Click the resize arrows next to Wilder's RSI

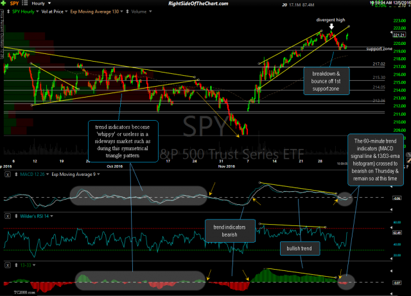click(x=16, y=216)
